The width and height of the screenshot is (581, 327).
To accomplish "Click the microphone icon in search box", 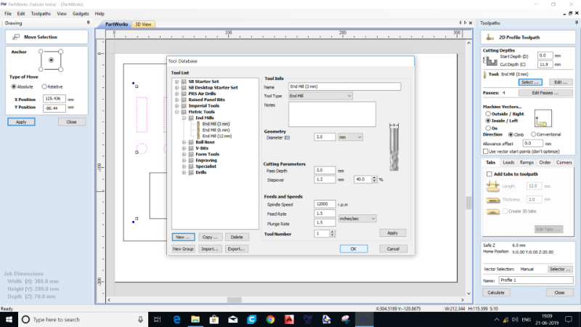I will [x=140, y=319].
